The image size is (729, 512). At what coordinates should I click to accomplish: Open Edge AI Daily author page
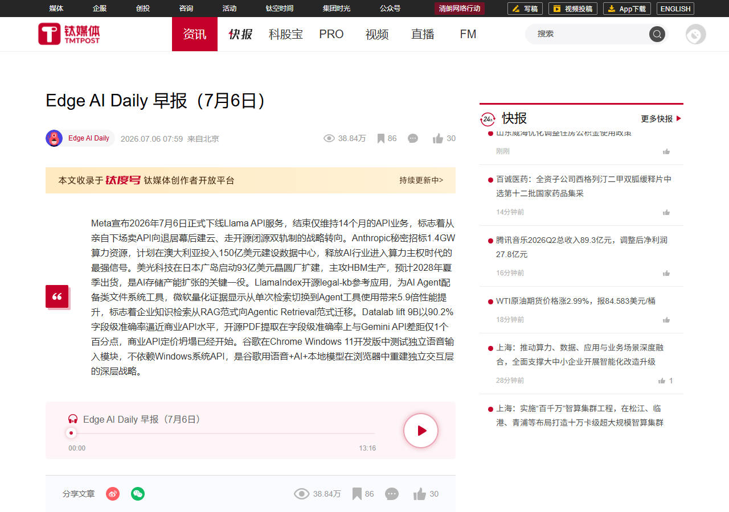point(89,138)
